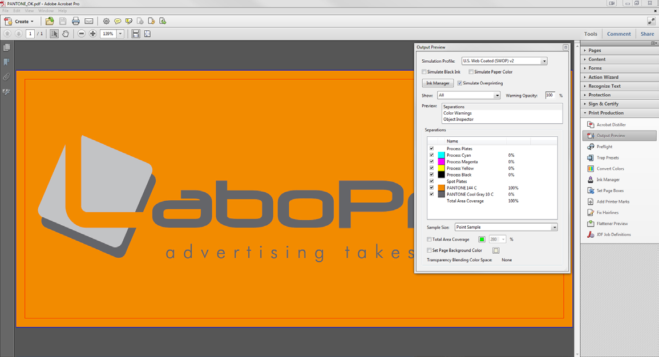
Task: Open the View menu
Action: (x=29, y=10)
